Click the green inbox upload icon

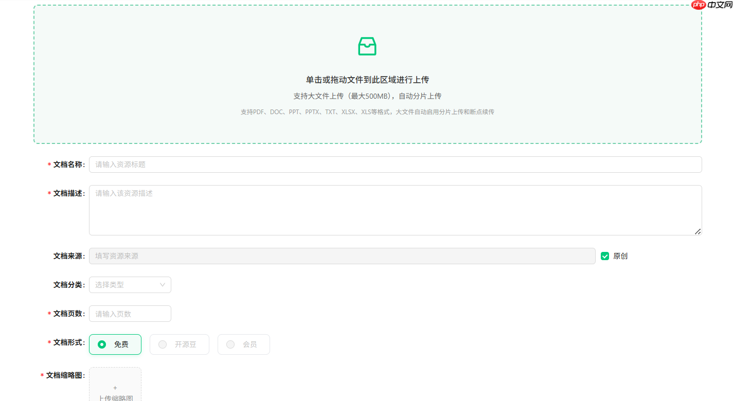click(367, 46)
